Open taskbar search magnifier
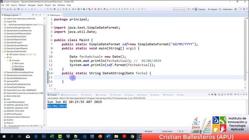 pos(12,136)
